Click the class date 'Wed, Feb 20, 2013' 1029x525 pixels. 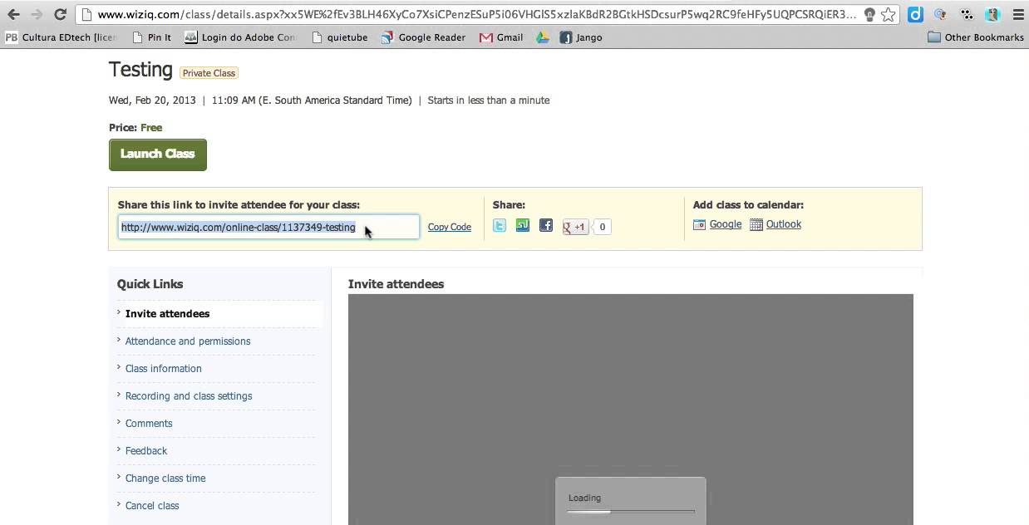(152, 101)
